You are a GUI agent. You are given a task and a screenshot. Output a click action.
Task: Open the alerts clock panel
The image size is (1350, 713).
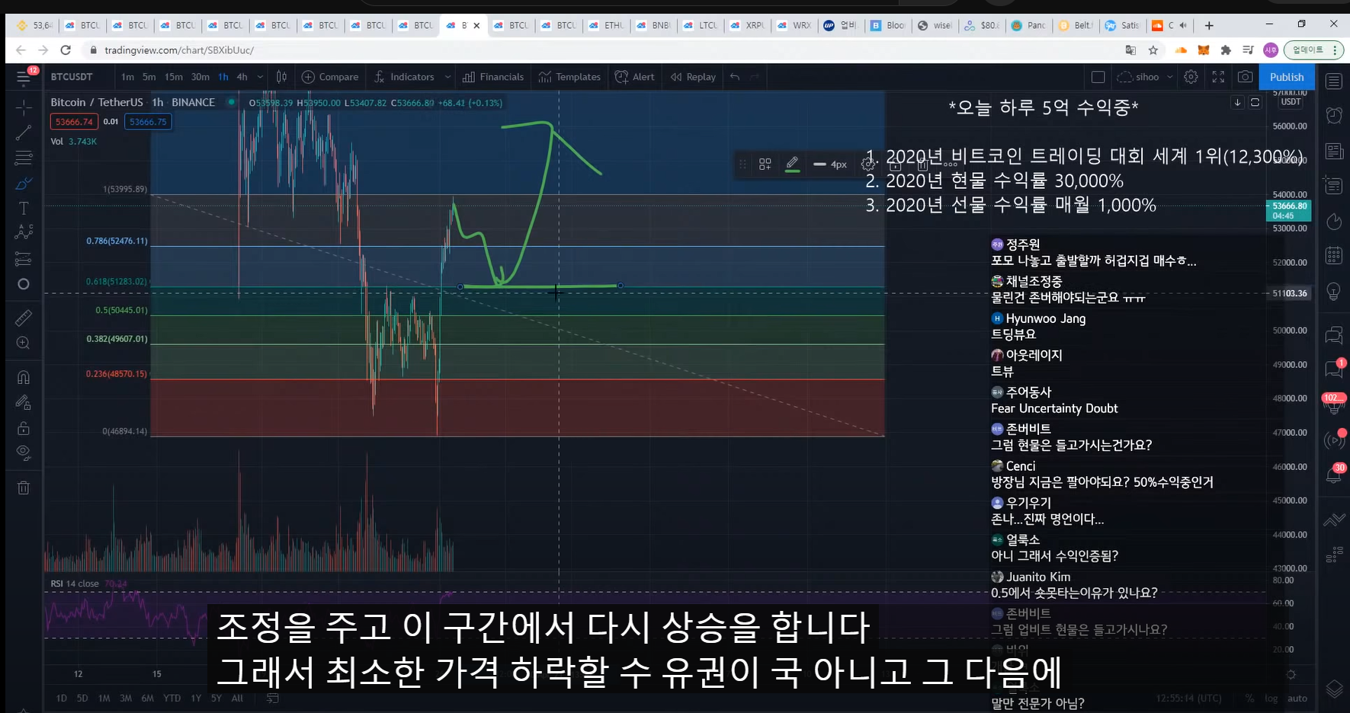coord(1334,115)
